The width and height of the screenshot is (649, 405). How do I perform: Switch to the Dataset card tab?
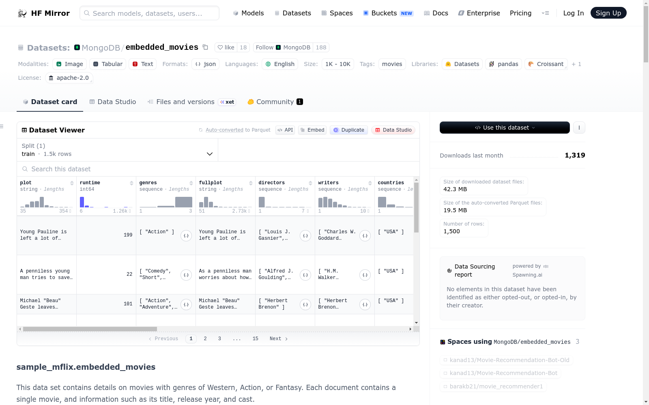click(50, 102)
